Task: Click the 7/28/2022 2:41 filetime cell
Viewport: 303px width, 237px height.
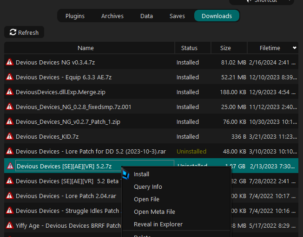Action: pyautogui.click(x=272, y=181)
